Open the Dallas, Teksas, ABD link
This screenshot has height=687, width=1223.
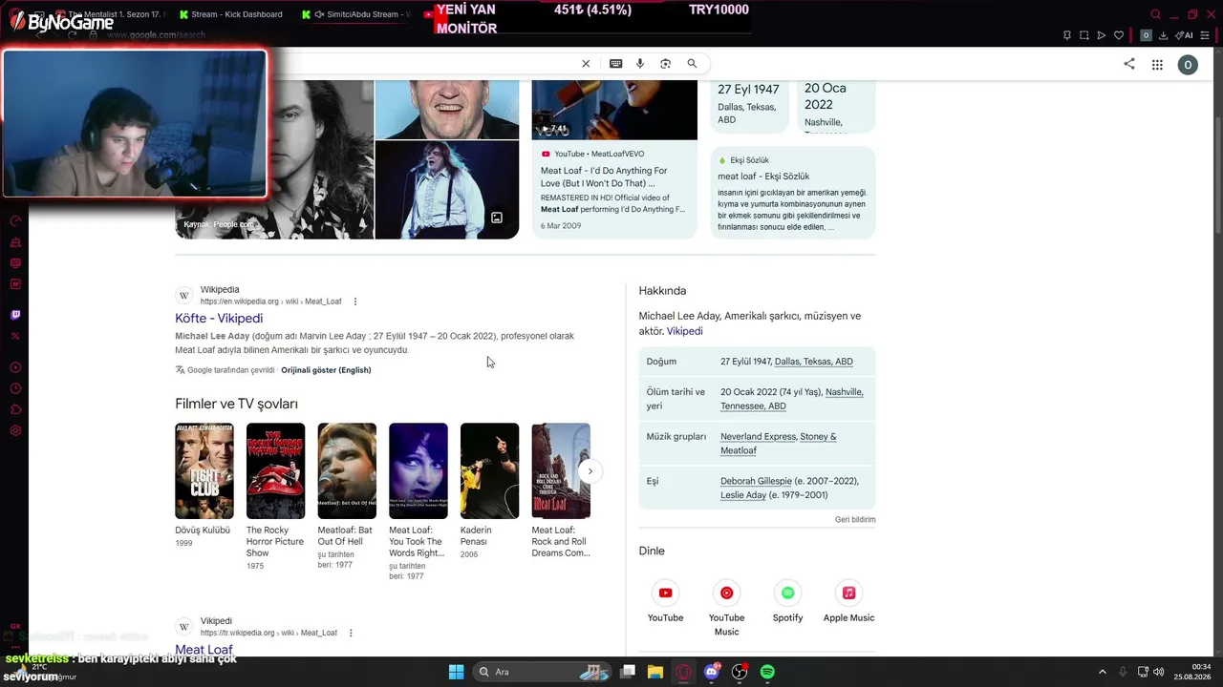814,362
